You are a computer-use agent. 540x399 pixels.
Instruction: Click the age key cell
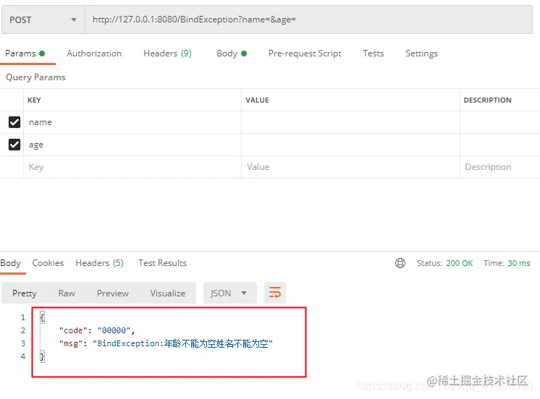click(x=132, y=145)
